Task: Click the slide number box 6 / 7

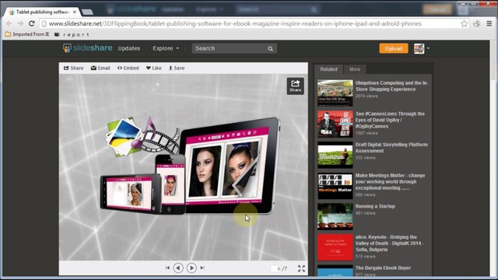Action: pos(279,268)
